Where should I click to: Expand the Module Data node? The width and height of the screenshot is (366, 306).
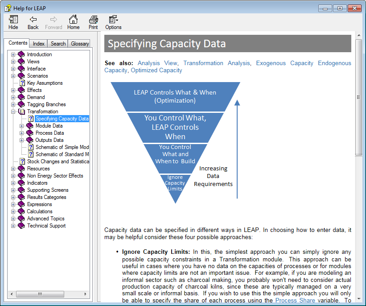[x=21, y=126]
